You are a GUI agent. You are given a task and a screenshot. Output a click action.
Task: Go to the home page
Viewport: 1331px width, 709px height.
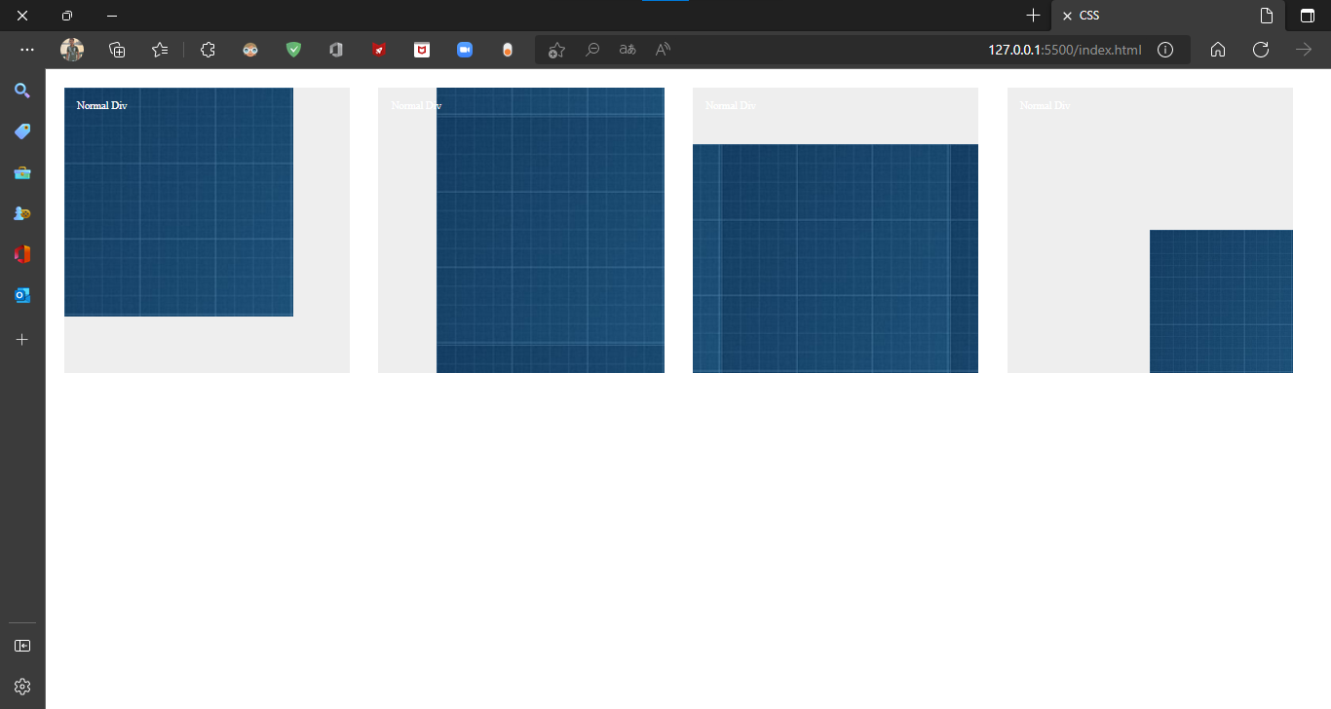click(x=1218, y=50)
